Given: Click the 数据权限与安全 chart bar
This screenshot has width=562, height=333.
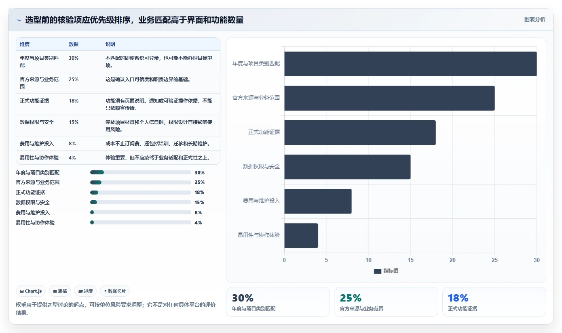Looking at the screenshot, I should pos(347,167).
